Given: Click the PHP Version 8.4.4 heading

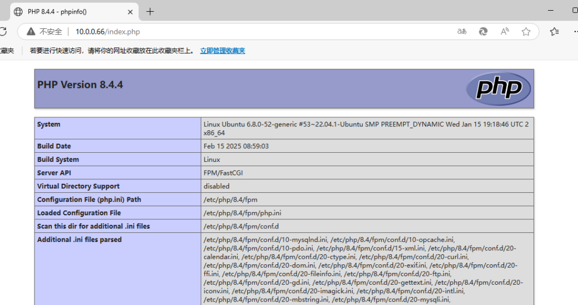Looking at the screenshot, I should tap(80, 85).
